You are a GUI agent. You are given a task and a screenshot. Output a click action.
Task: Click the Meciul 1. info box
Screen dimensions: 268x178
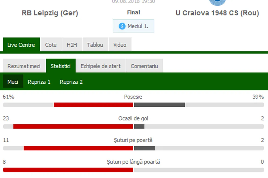133,26
